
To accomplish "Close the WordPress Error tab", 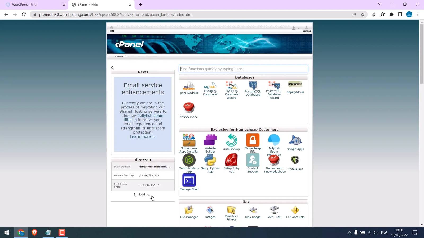I will pyautogui.click(x=64, y=4).
